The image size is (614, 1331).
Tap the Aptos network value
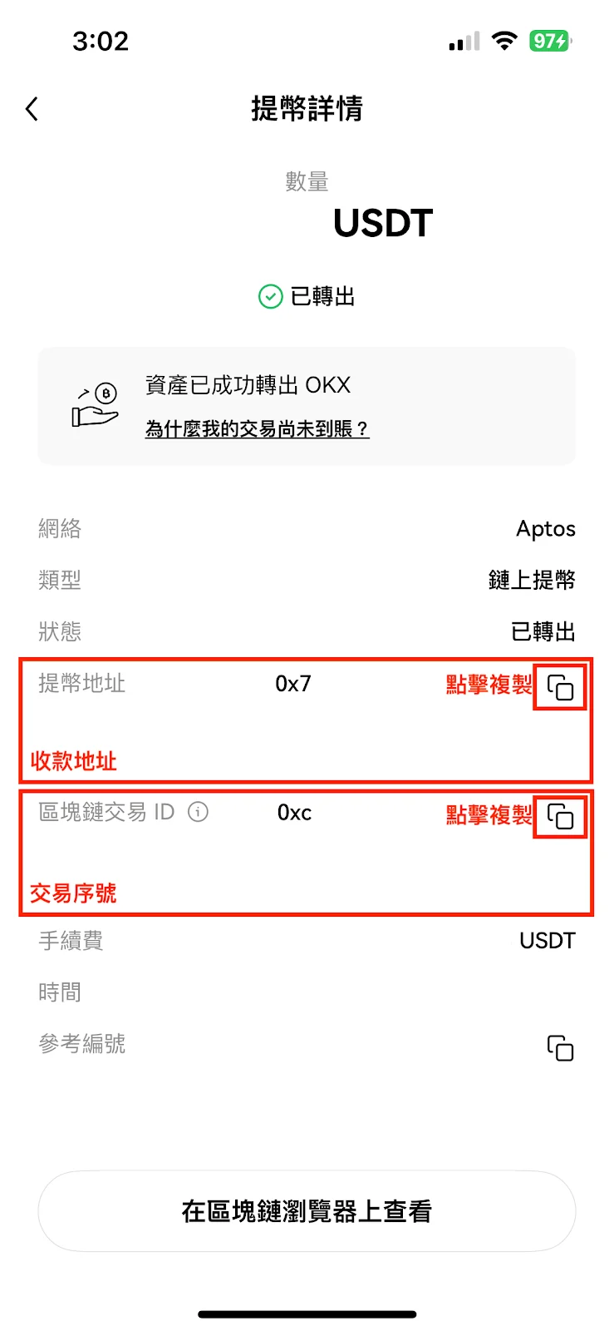click(x=545, y=529)
